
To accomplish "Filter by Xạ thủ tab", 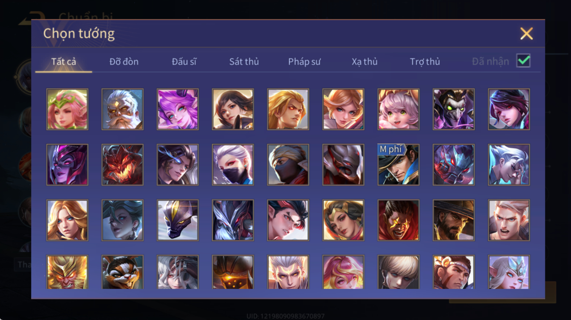I will (365, 61).
